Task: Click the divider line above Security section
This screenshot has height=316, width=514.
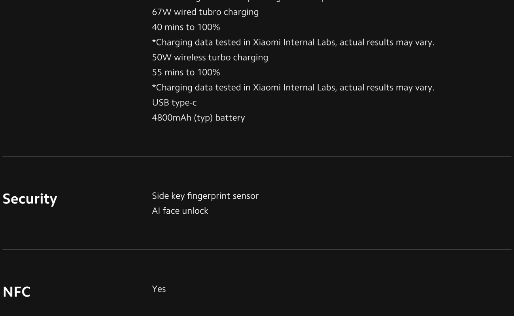Action: [x=257, y=156]
